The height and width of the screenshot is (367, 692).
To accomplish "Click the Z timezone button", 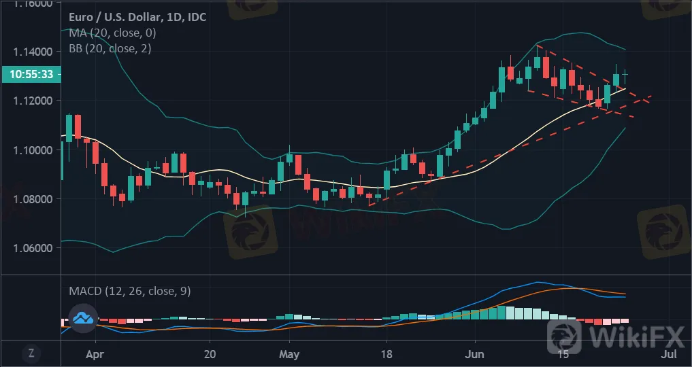I will tap(31, 353).
